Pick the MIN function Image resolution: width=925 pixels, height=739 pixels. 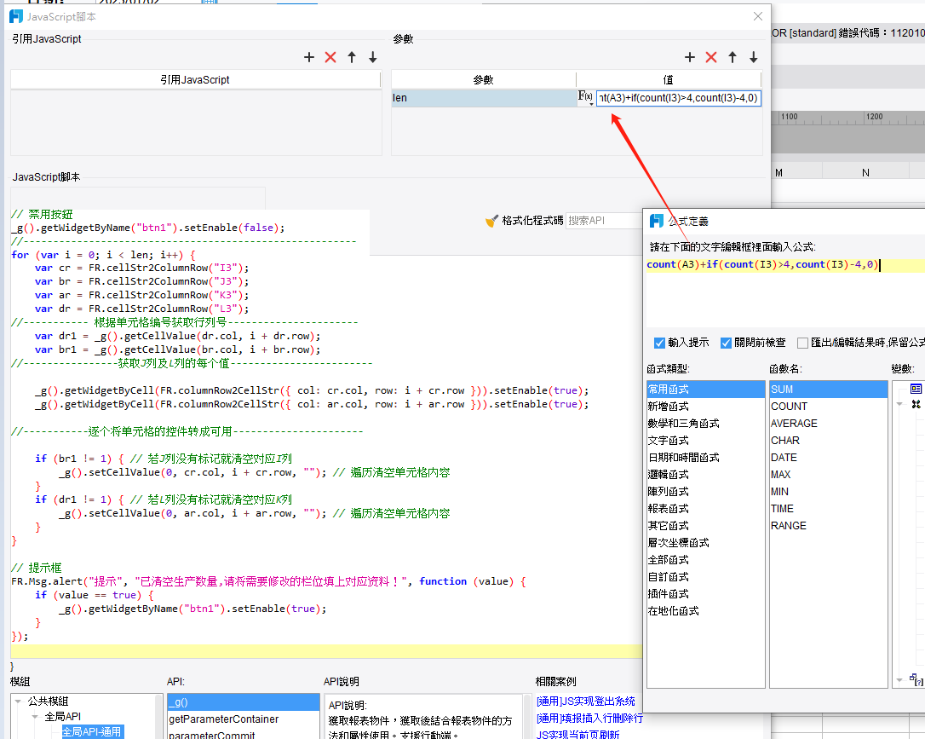click(x=828, y=492)
